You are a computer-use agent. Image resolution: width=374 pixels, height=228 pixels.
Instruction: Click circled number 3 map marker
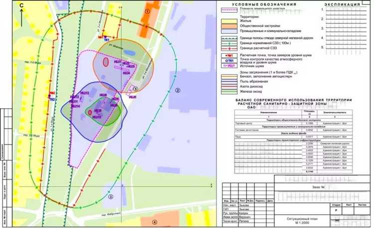coord(111,197)
